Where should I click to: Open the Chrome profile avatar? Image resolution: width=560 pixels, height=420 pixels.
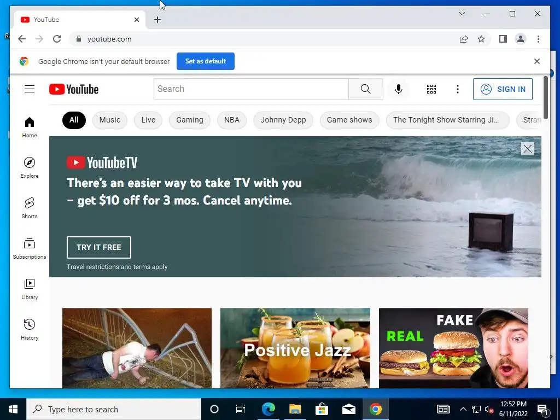521,39
